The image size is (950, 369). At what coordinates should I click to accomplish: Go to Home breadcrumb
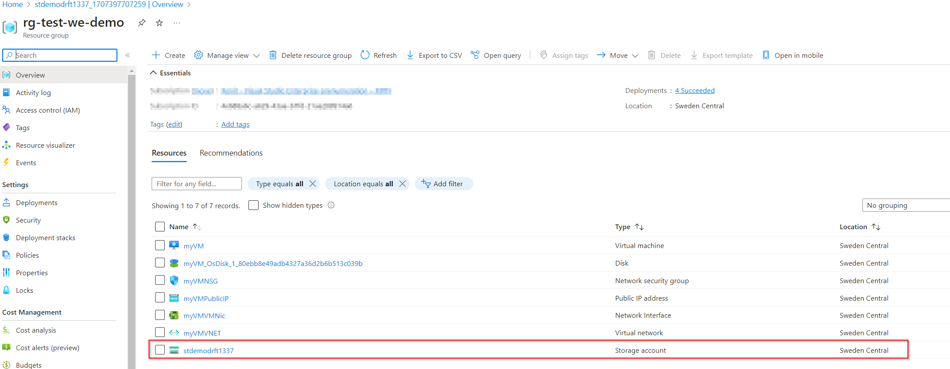(13, 4)
